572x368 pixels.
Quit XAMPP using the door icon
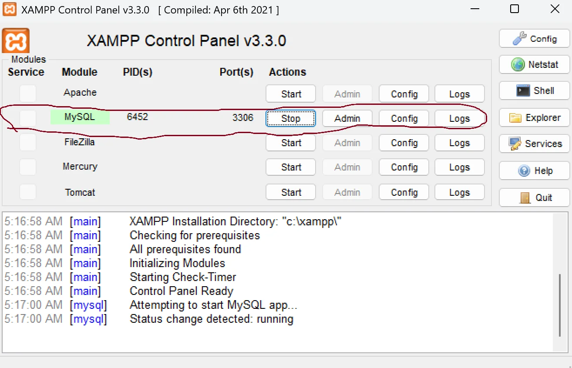[525, 198]
